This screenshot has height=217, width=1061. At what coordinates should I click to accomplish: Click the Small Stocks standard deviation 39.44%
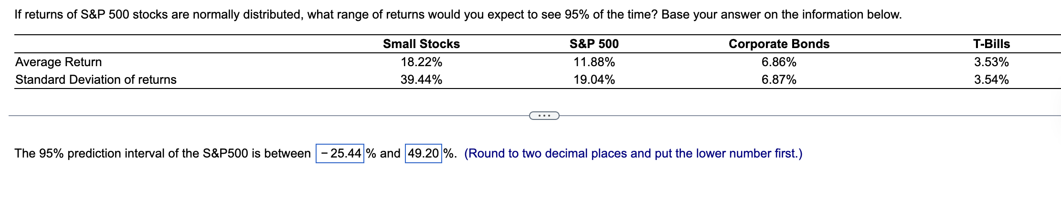421,79
